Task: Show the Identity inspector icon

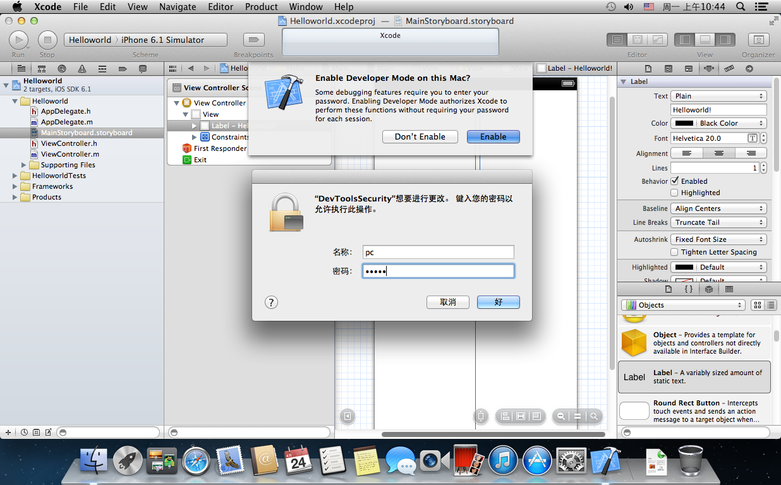Action: tap(689, 69)
